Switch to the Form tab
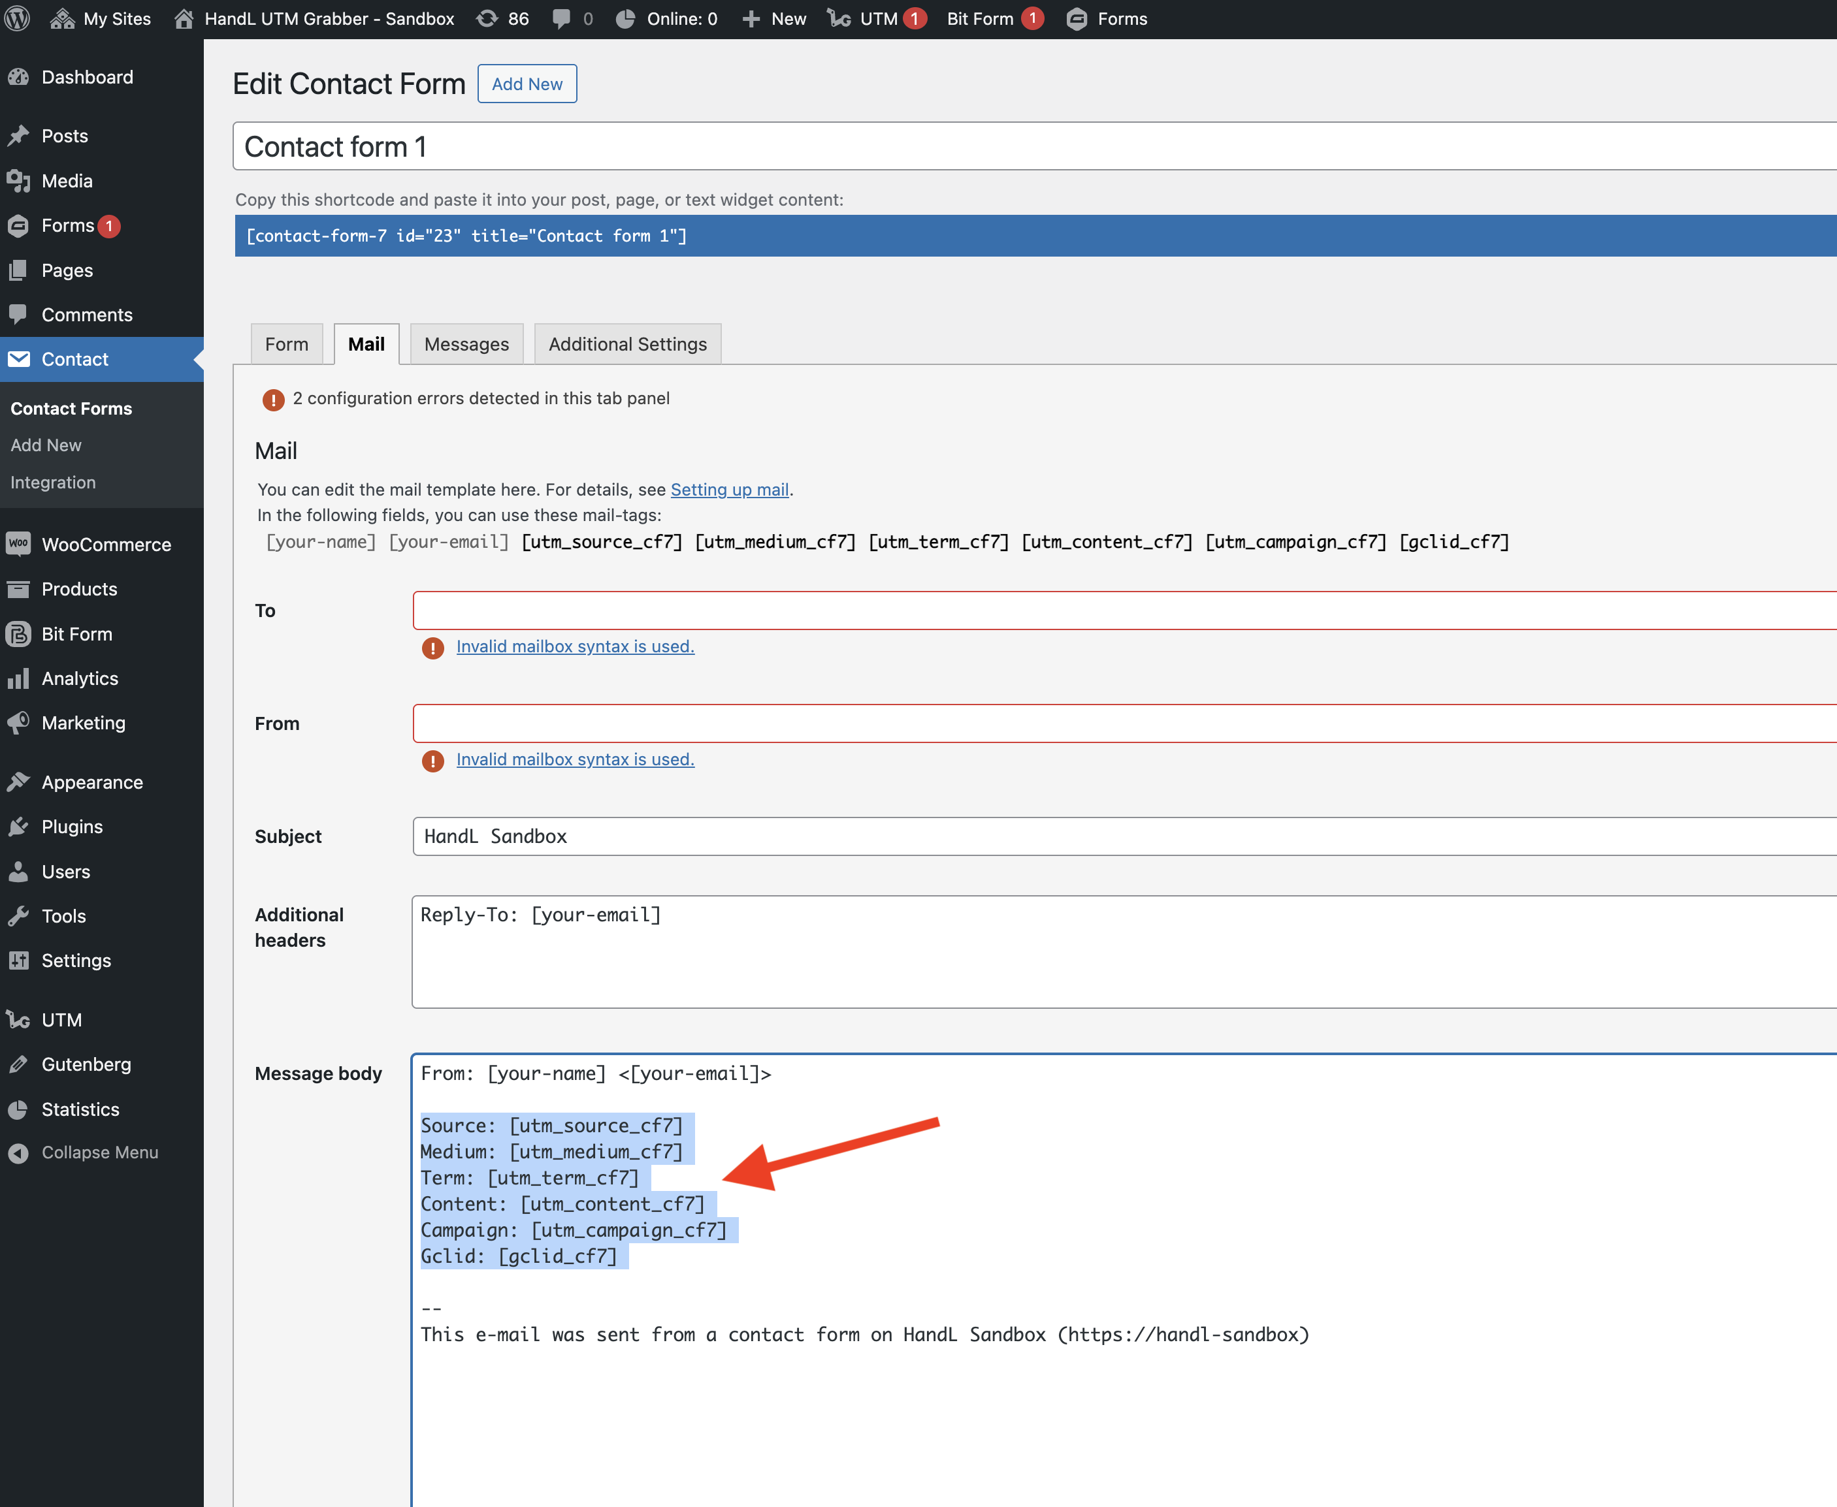This screenshot has height=1507, width=1837. coord(287,343)
